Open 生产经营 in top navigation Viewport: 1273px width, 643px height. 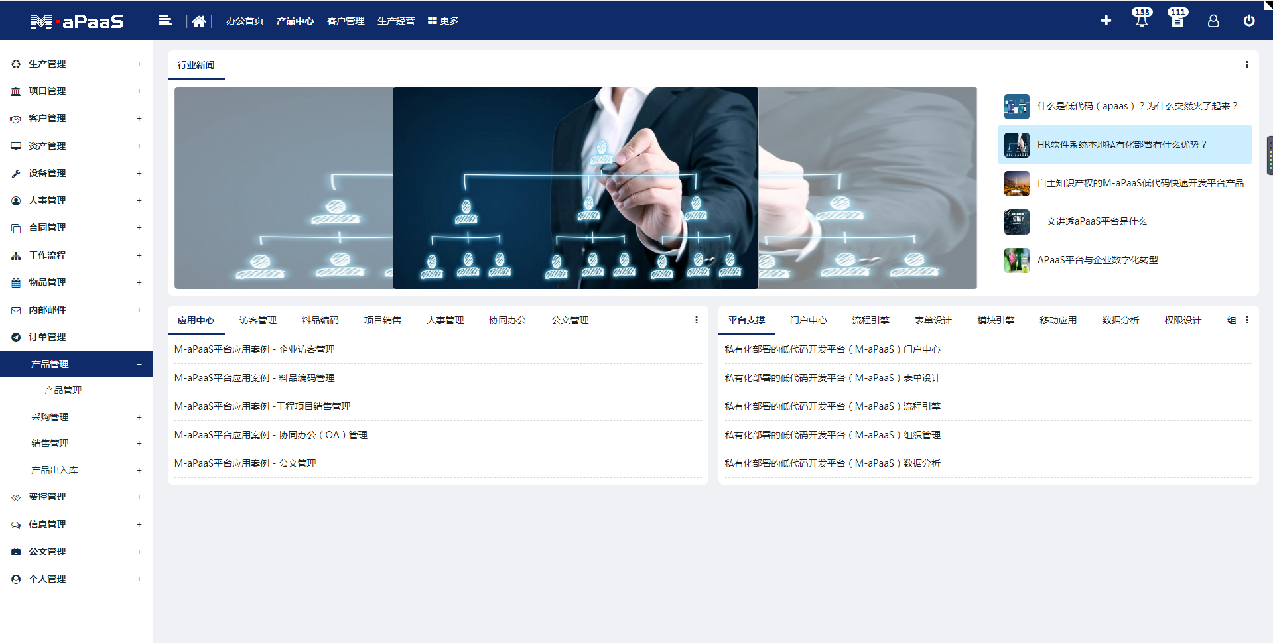pos(396,21)
